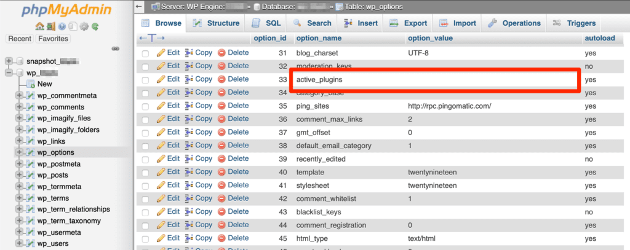Screen dimensions: 630x250
Task: Click the panel link chain icon
Action: [x=114, y=49]
